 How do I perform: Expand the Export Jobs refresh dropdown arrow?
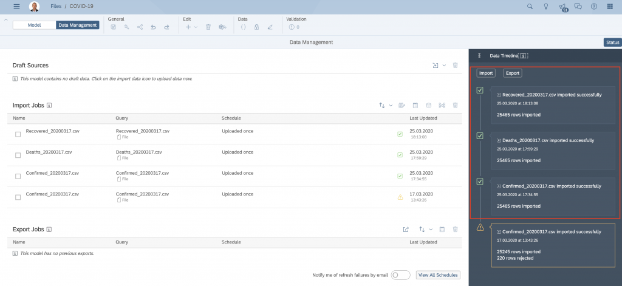point(431,230)
